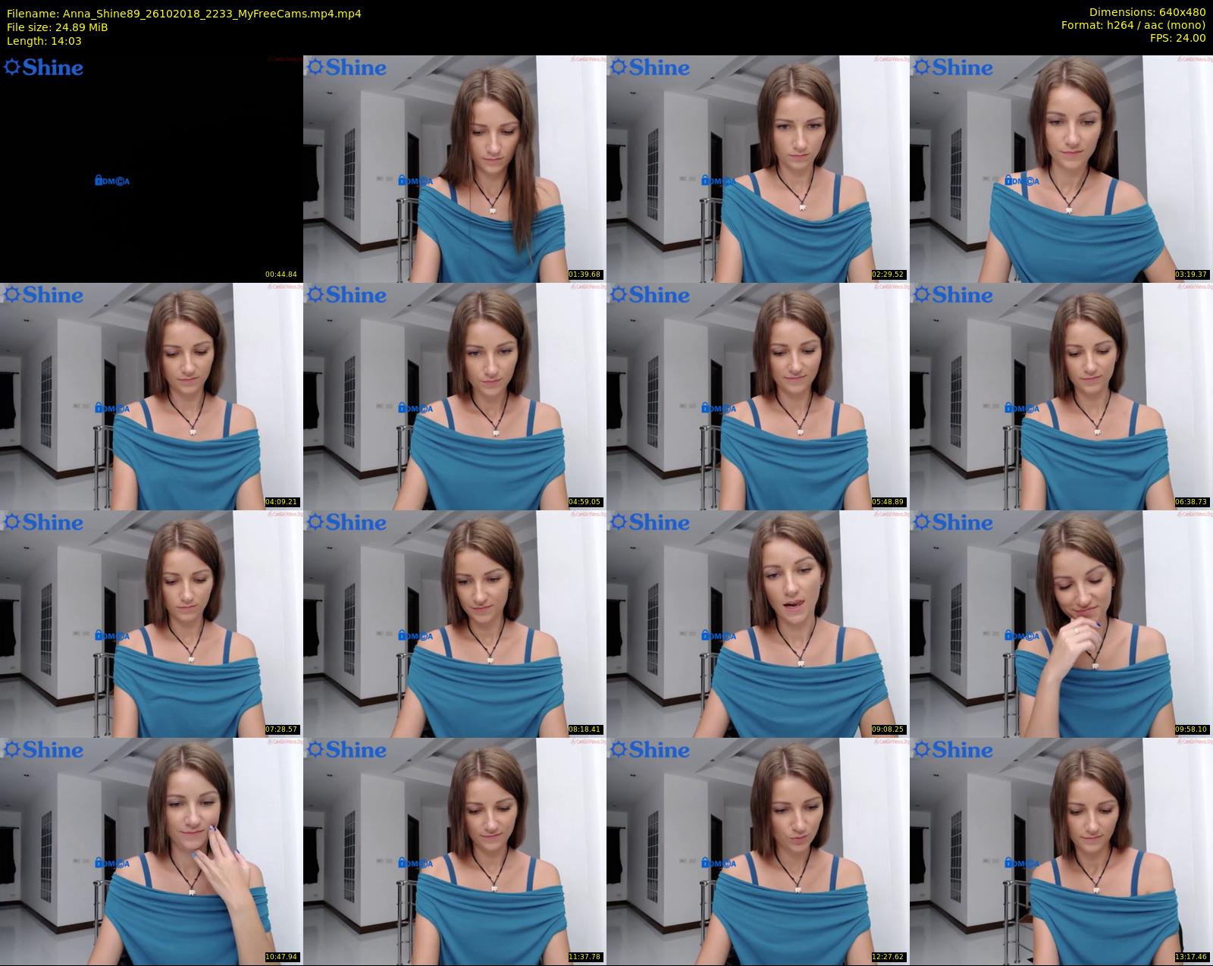Click the Filename line in the header
This screenshot has width=1213, height=966.
pos(183,14)
